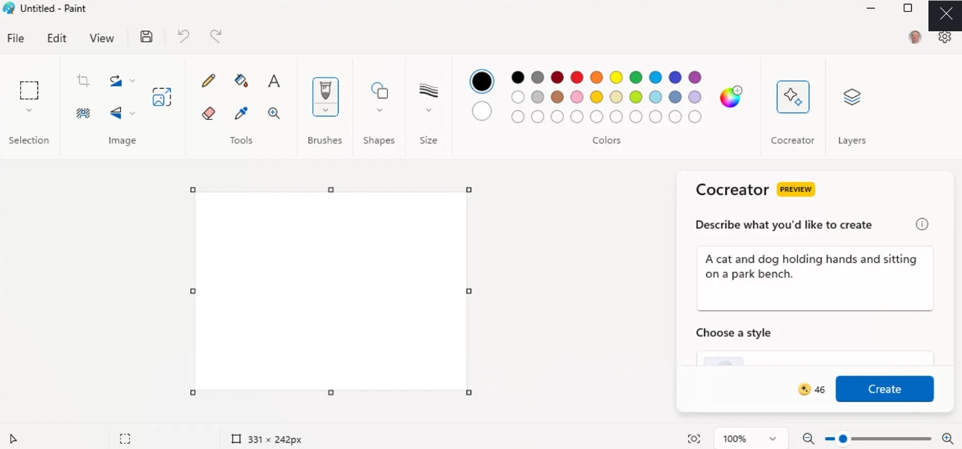
Task: Click the Redo arrow
Action: coord(216,36)
